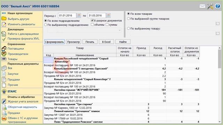This screenshot has width=223, height=125.
Task: Click the emblem icon beside ЕГАИС
Action: [4, 91]
